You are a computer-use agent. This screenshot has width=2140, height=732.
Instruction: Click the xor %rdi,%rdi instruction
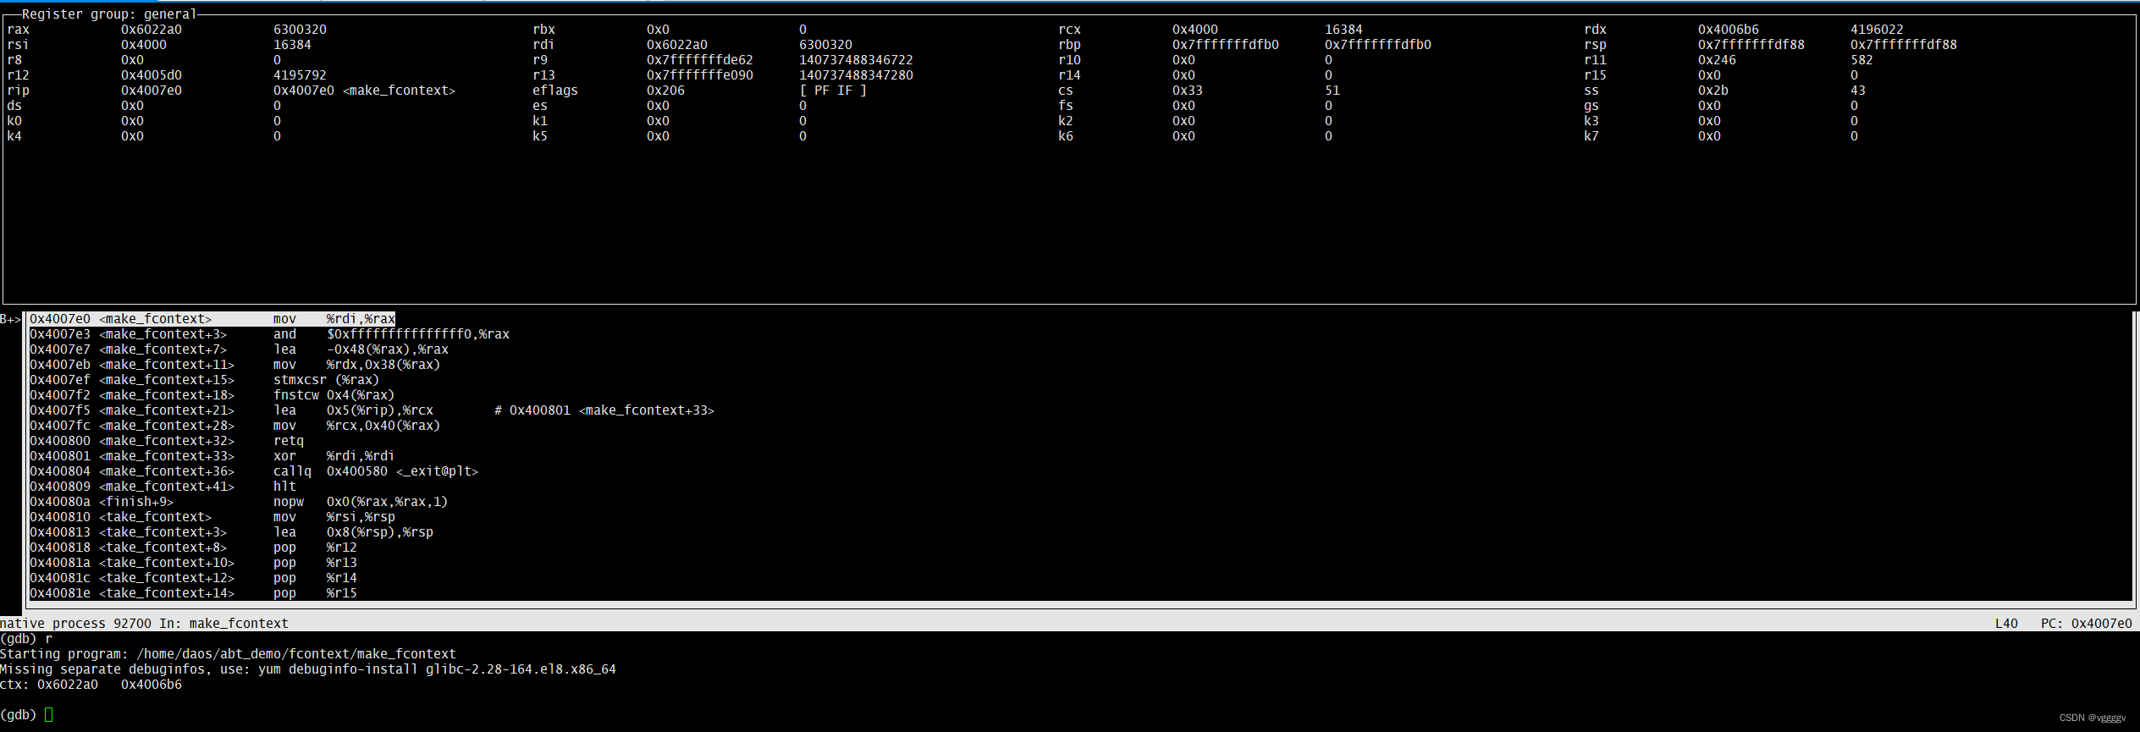click(334, 456)
